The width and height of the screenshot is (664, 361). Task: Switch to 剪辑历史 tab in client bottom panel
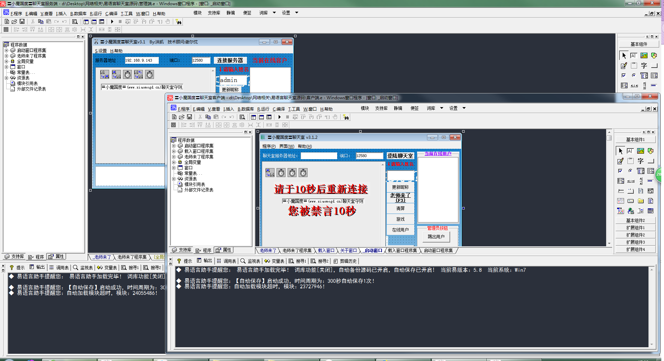345,261
